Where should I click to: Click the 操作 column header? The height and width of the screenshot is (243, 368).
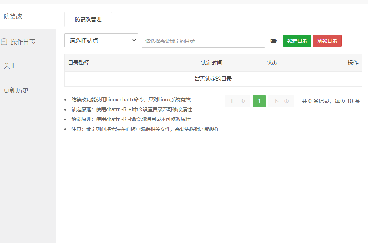click(353, 63)
